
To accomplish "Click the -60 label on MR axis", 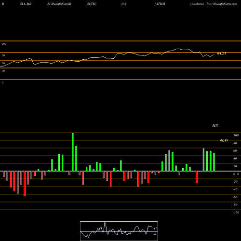I will click(x=235, y=197).
